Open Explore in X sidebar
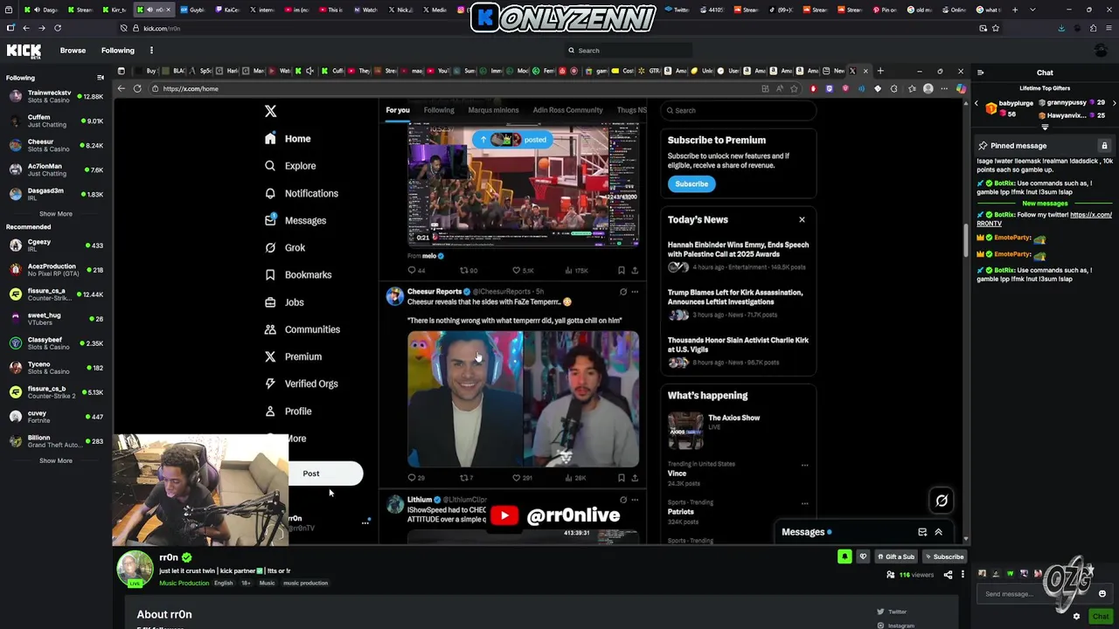Viewport: 1119px width, 629px height. pos(290,166)
